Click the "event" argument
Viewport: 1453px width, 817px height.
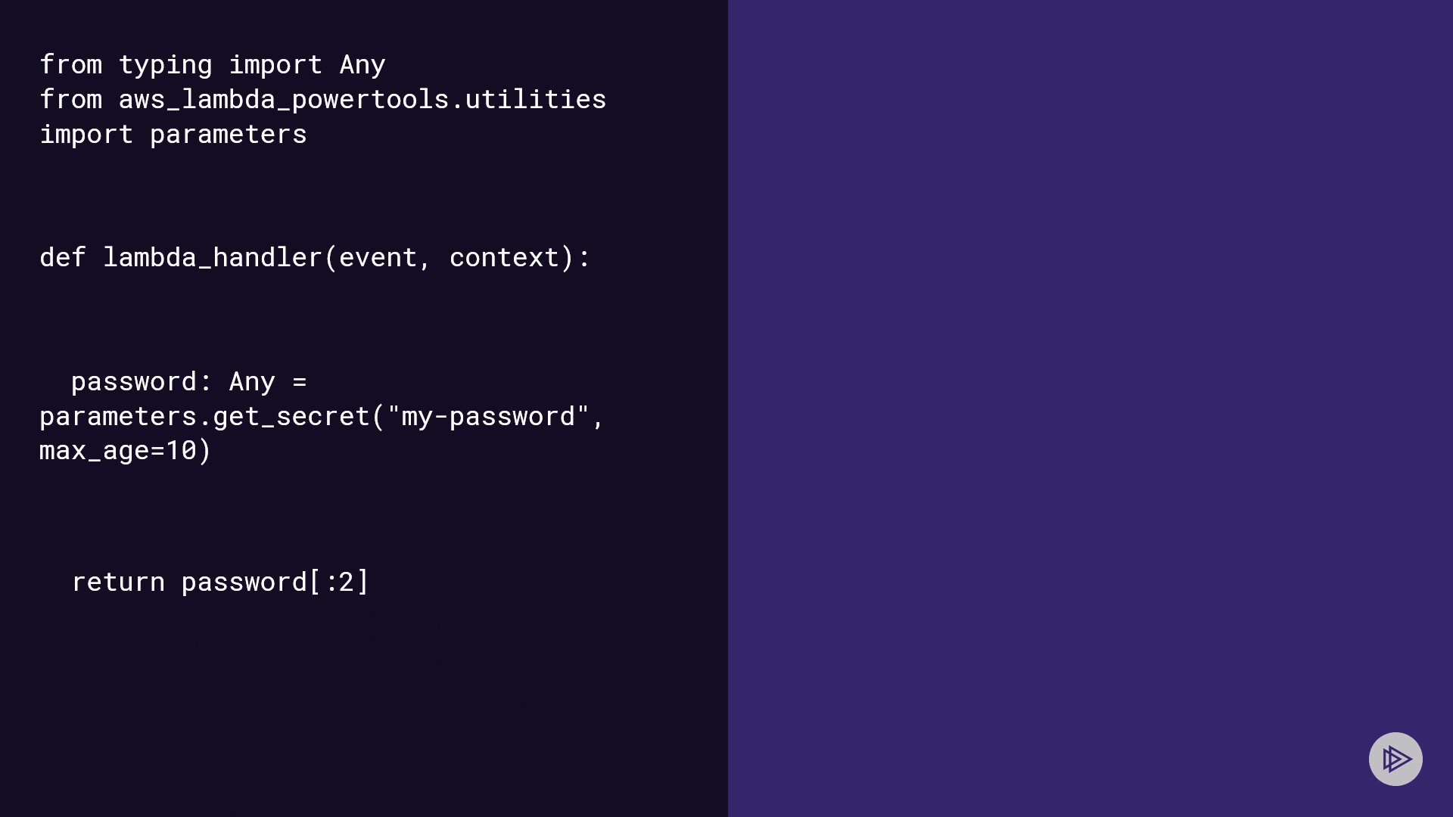[x=378, y=258]
